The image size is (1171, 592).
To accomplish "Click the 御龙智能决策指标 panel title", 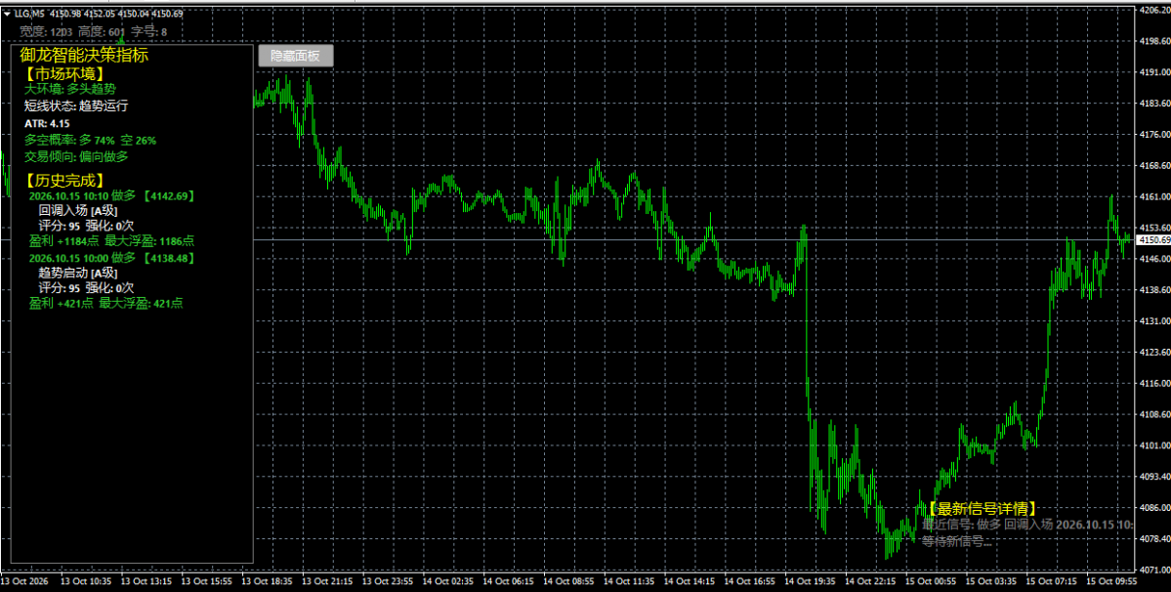I will tap(84, 55).
